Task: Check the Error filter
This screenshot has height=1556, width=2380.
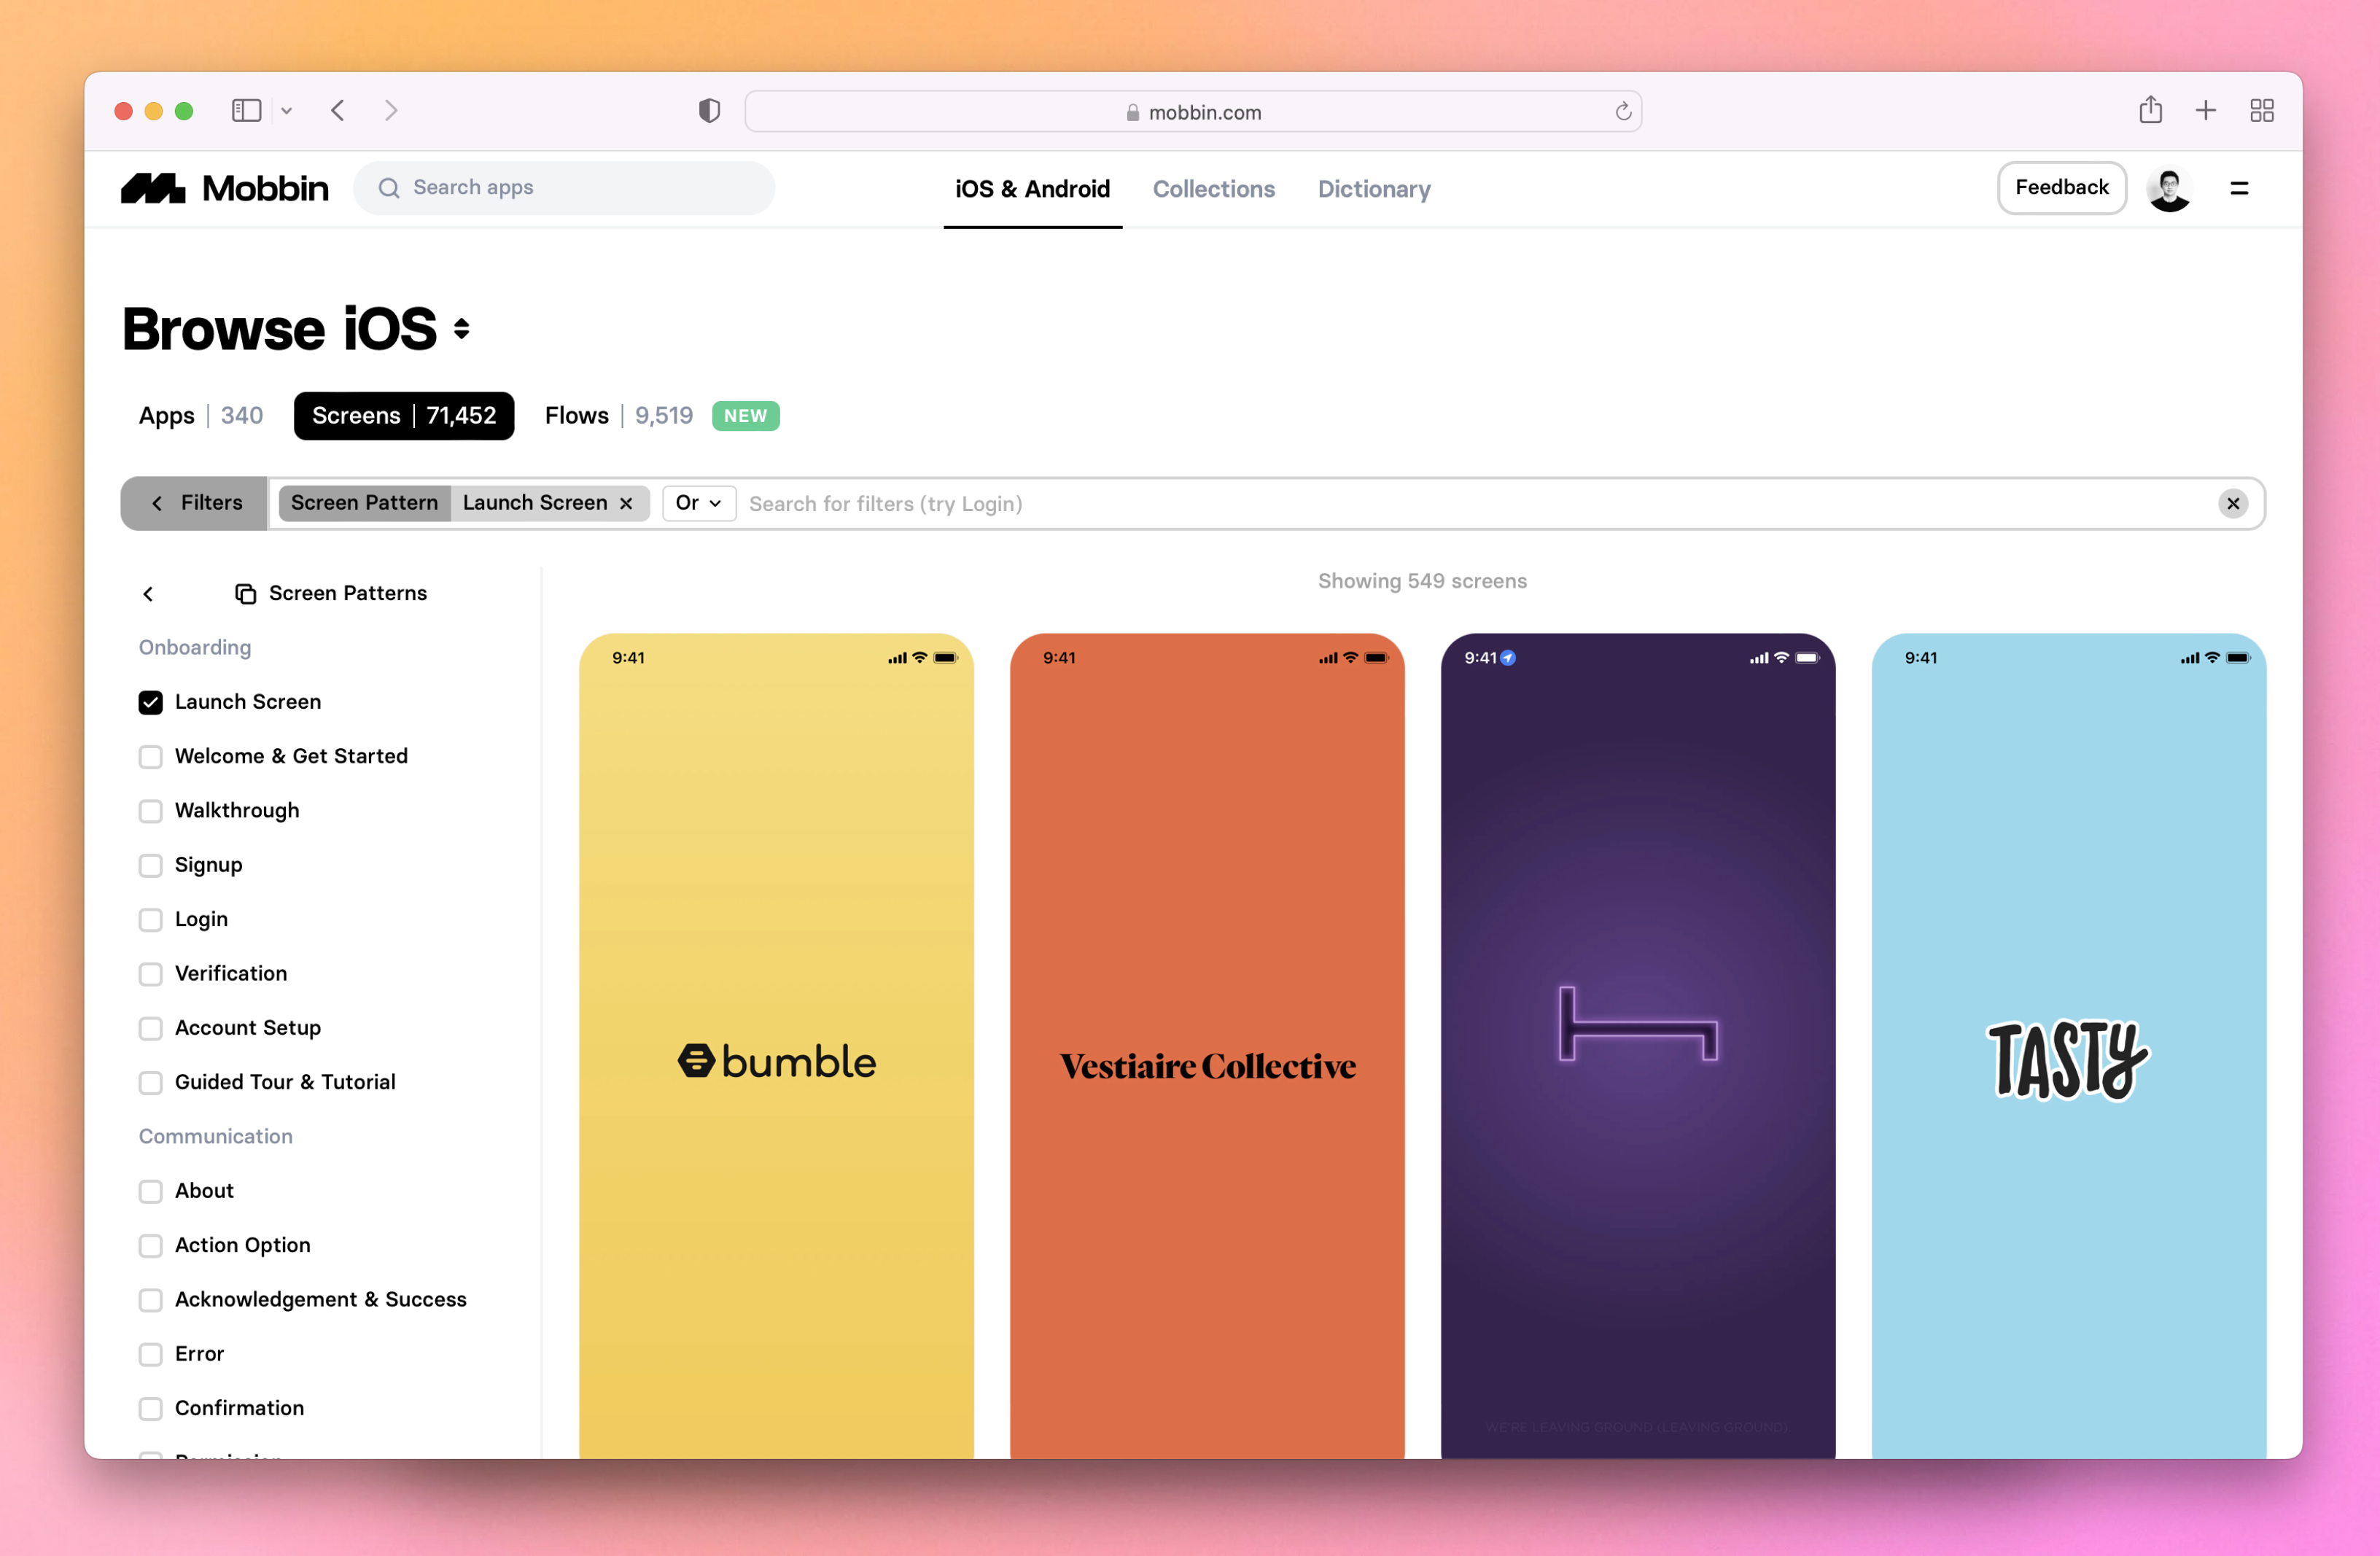Action: click(x=151, y=1354)
